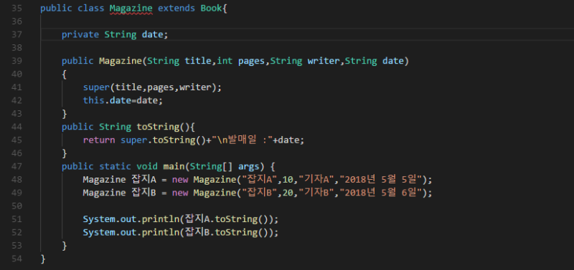Viewport: 574px width, 270px height.
Task: Click the args parameter on line 47
Action: [x=248, y=167]
